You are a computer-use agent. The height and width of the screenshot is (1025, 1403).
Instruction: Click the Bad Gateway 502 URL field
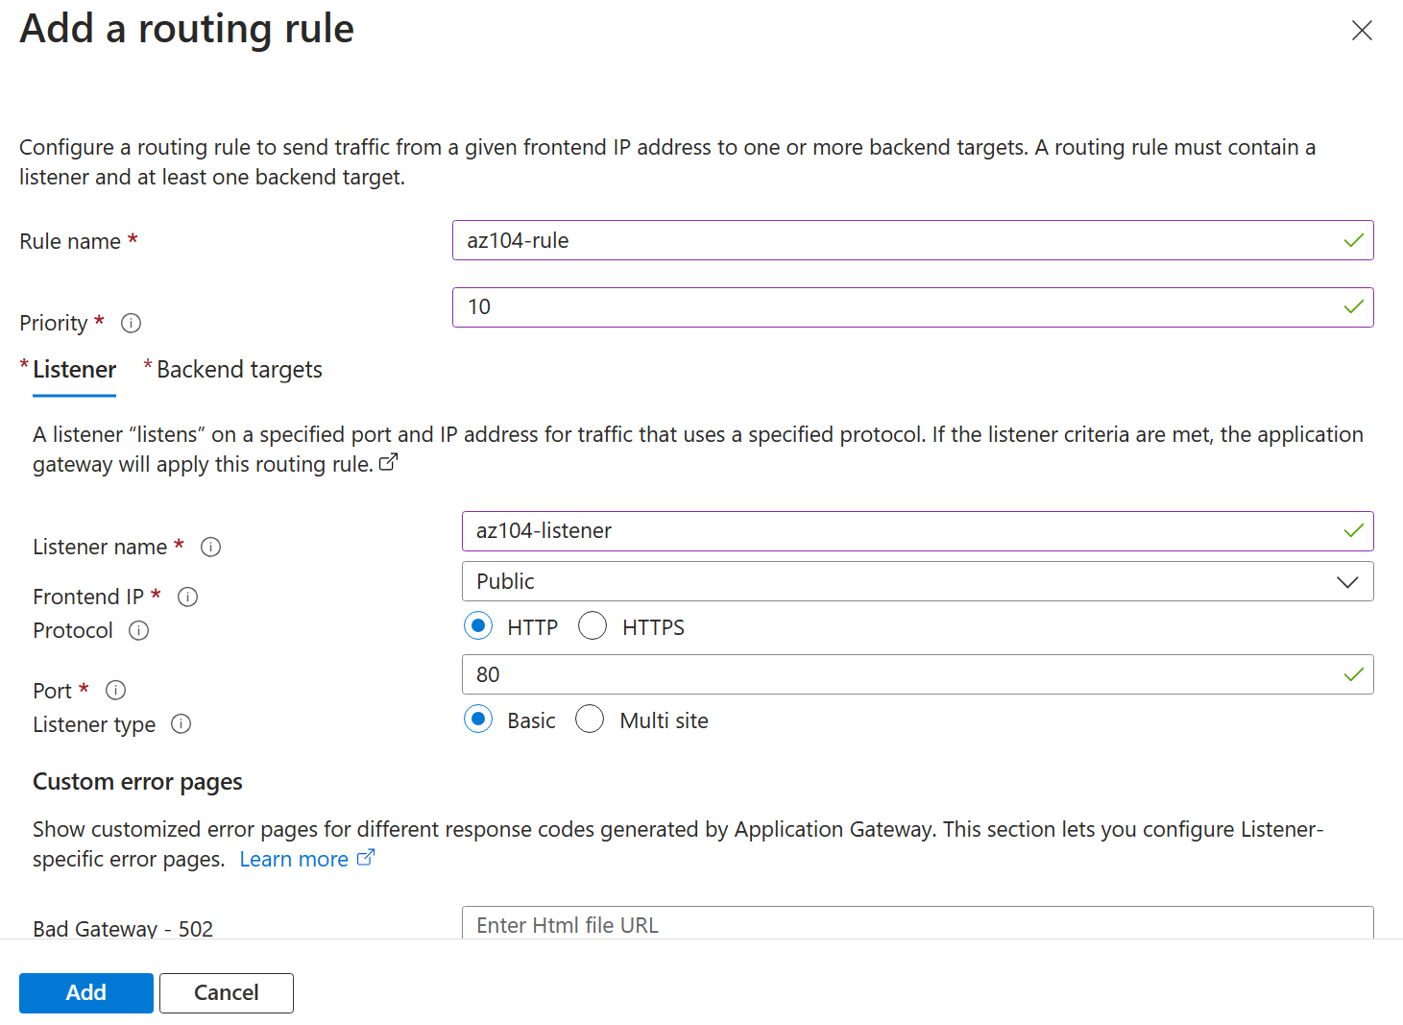[x=912, y=924]
